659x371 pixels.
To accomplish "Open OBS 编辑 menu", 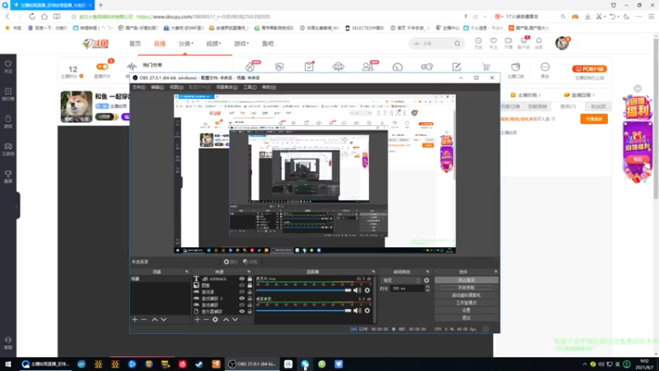I will point(157,87).
